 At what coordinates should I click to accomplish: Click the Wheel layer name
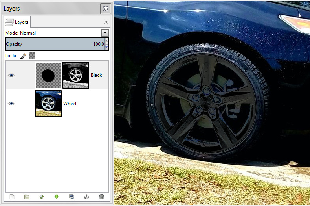70,104
